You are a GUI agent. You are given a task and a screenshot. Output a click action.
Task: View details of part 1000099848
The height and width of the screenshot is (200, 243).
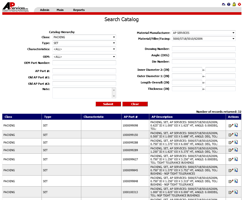(x=236, y=181)
